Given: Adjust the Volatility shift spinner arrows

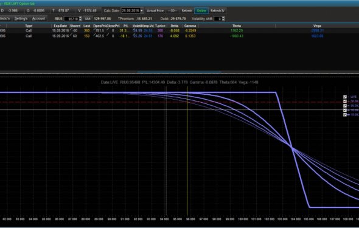Looking at the screenshot, I should 223,19.
